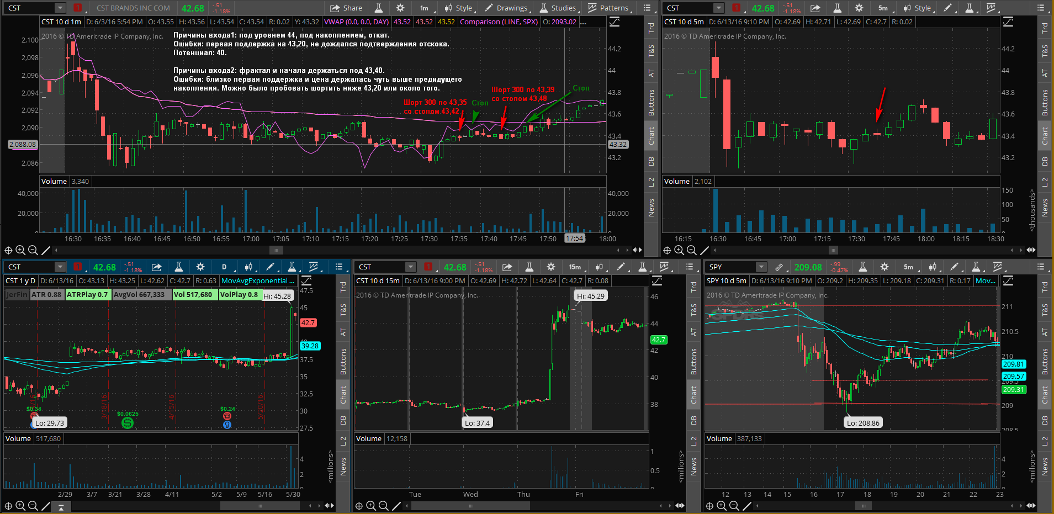
Task: Open settings gear in SPY 5m chart
Action: point(884,267)
